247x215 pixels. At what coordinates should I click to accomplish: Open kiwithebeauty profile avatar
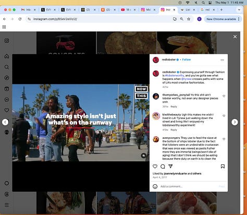point(156,116)
